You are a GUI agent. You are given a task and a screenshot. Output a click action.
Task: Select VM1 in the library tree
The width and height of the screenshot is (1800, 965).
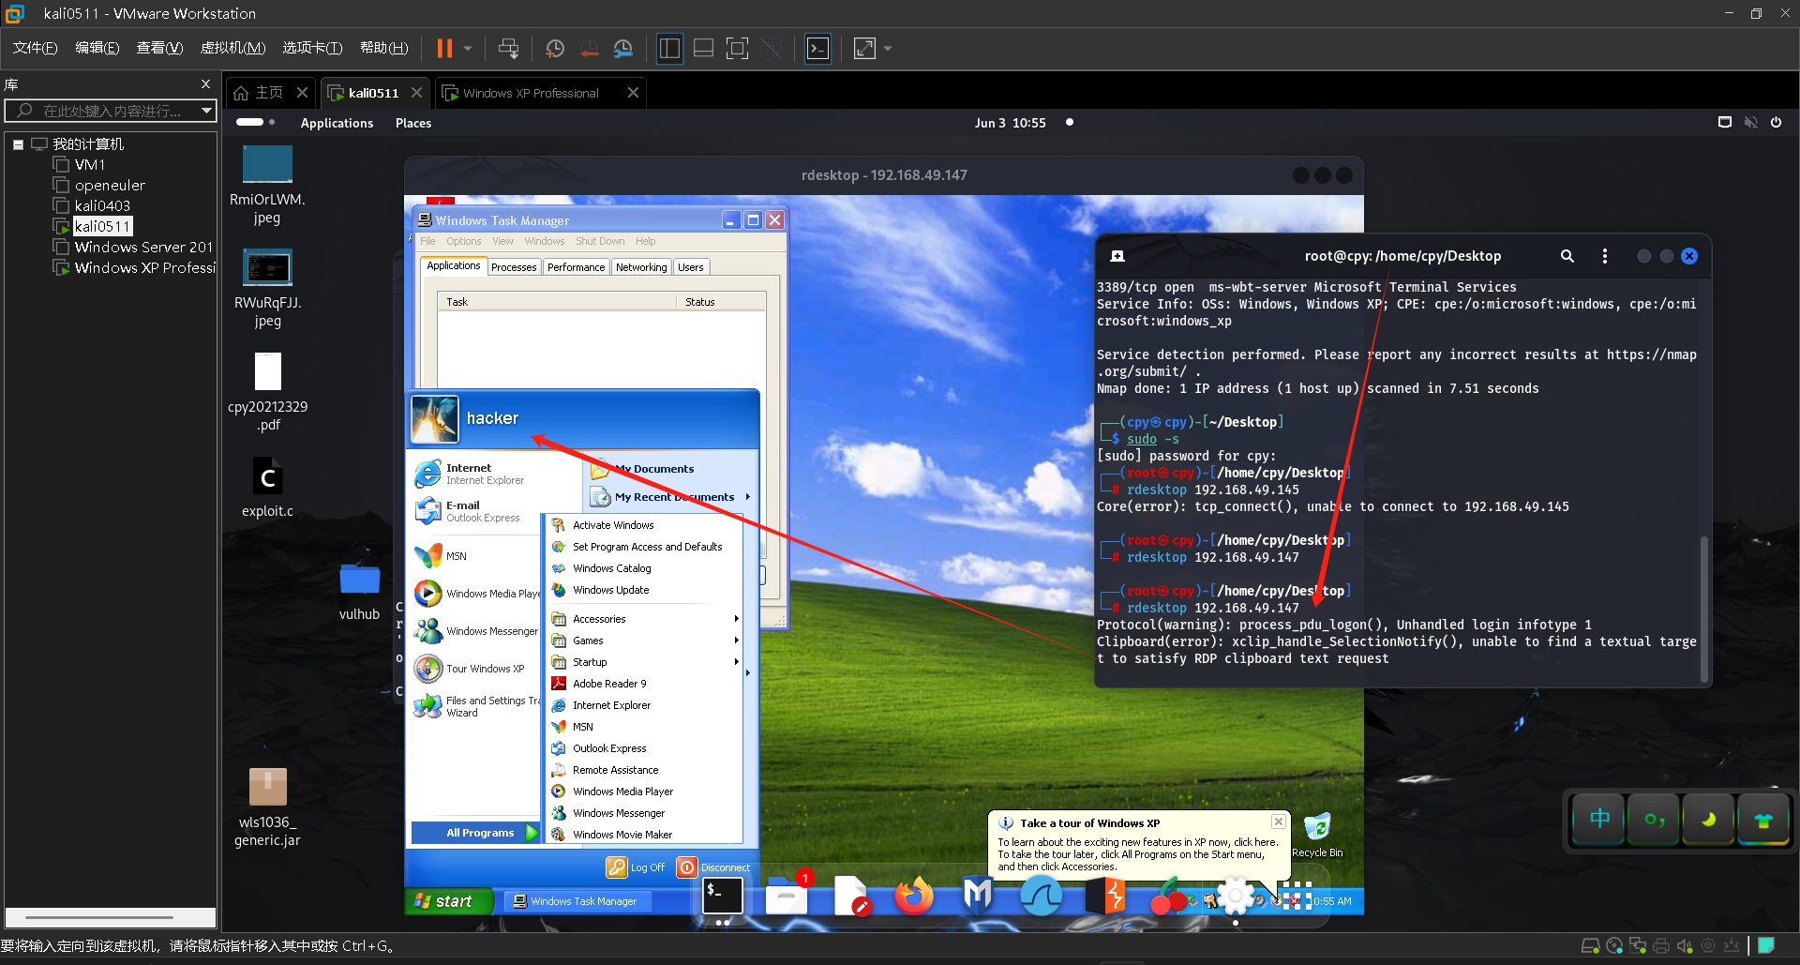tap(89, 164)
